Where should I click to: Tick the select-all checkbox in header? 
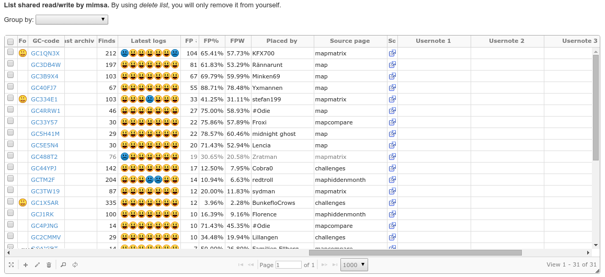point(10,41)
